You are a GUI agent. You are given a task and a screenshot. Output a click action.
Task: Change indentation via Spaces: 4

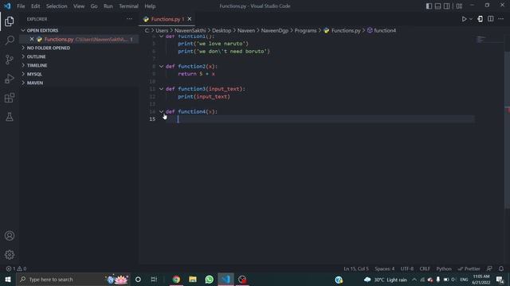click(384, 269)
